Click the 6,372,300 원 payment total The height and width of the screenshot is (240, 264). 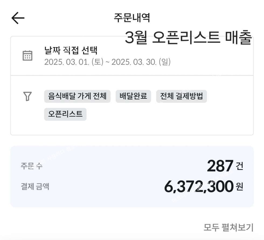point(204,187)
